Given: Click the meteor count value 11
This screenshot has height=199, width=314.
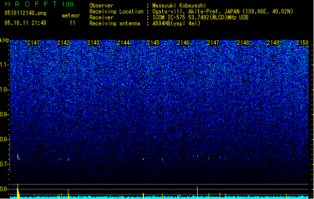Looking at the screenshot, I should 72,23.
